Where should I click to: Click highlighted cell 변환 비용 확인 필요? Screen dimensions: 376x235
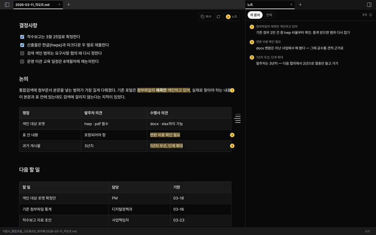[x=165, y=135]
